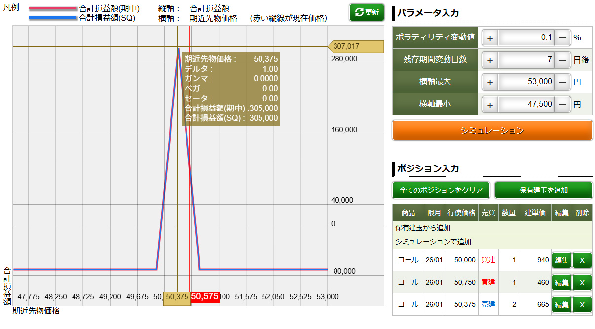The height and width of the screenshot is (329, 595).
Task: Delete the 50,750 strike call position
Action: tap(582, 283)
